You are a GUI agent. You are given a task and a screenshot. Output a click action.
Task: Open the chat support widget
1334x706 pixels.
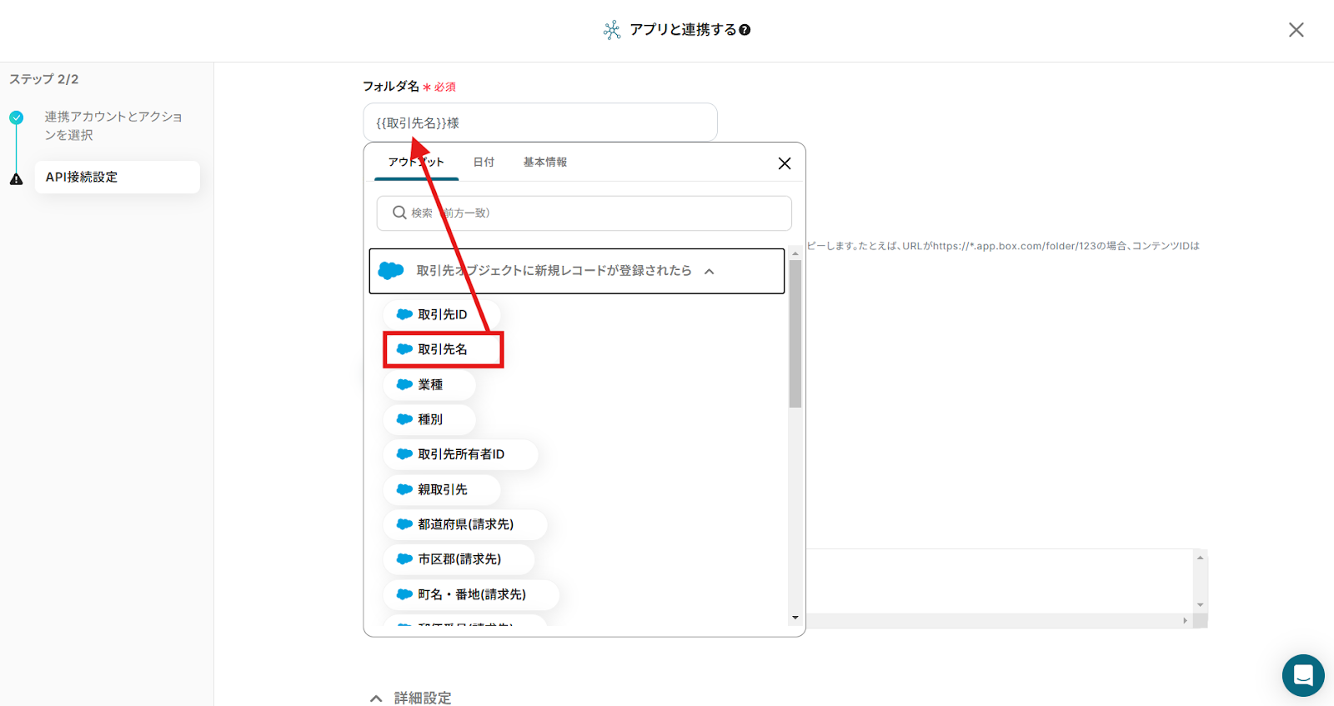[1303, 675]
